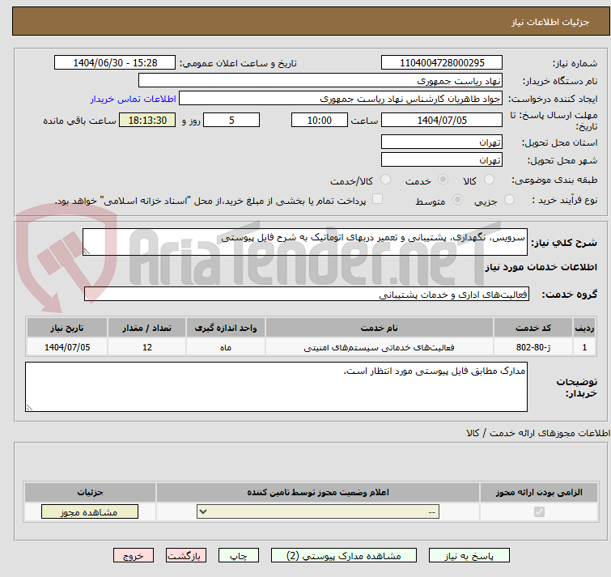
Task: Click the خروج exit button
Action: pos(134,556)
